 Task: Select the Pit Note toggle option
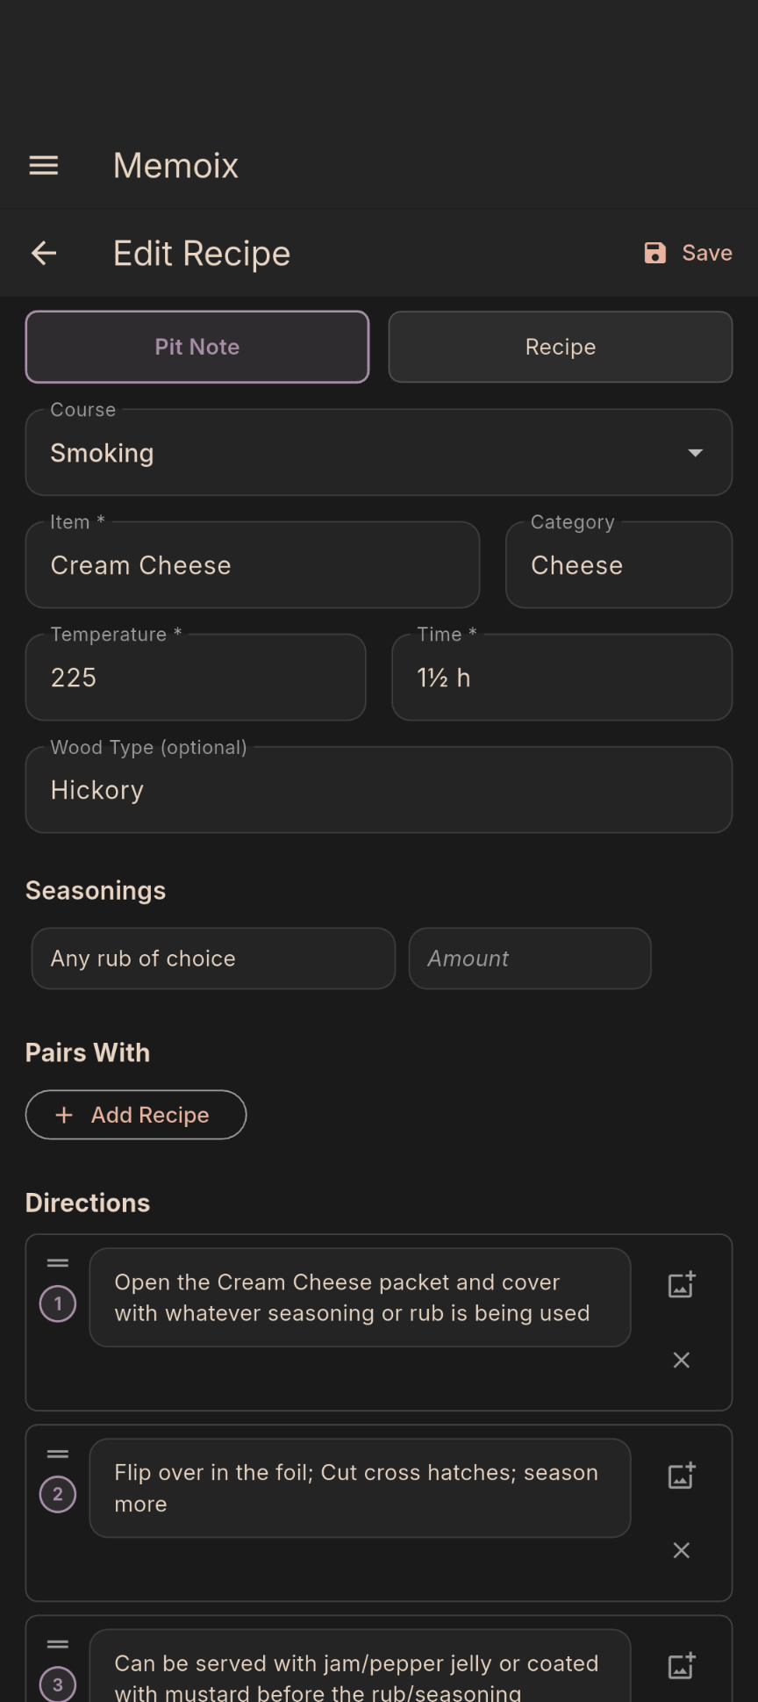[197, 347]
